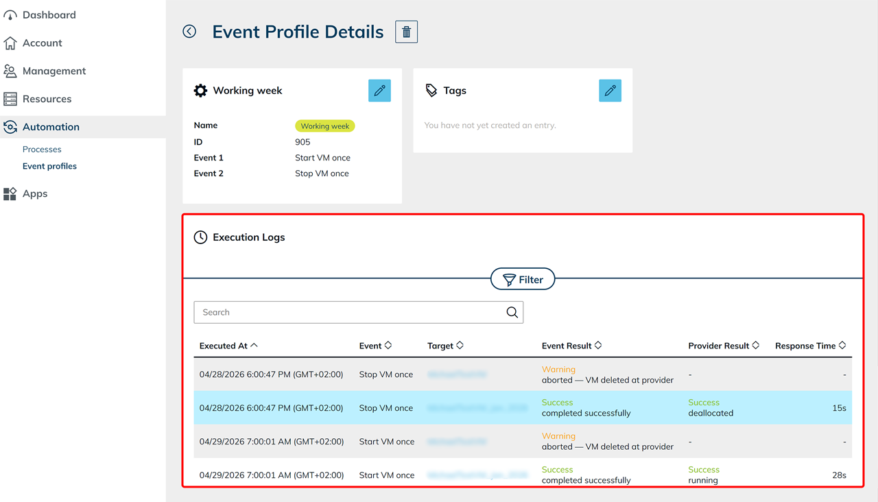Select the 15s response time row
The image size is (878, 502).
click(523, 408)
